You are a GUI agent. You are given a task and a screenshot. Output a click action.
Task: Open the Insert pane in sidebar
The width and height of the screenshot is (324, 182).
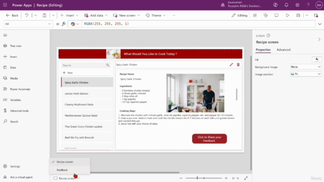(10, 57)
